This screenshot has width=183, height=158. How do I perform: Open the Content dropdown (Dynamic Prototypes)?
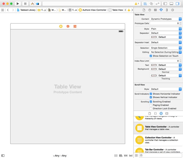click(166, 19)
